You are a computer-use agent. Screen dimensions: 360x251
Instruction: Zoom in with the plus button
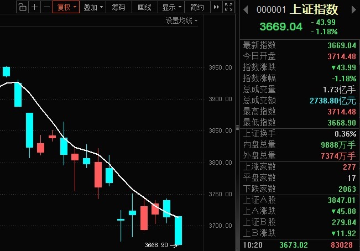coord(35,7)
